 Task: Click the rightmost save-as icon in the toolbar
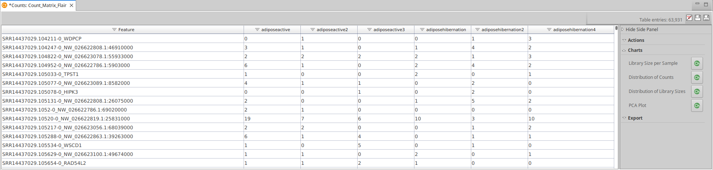coord(706,18)
